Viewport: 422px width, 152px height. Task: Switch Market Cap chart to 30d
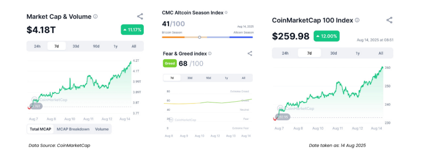(x=76, y=46)
